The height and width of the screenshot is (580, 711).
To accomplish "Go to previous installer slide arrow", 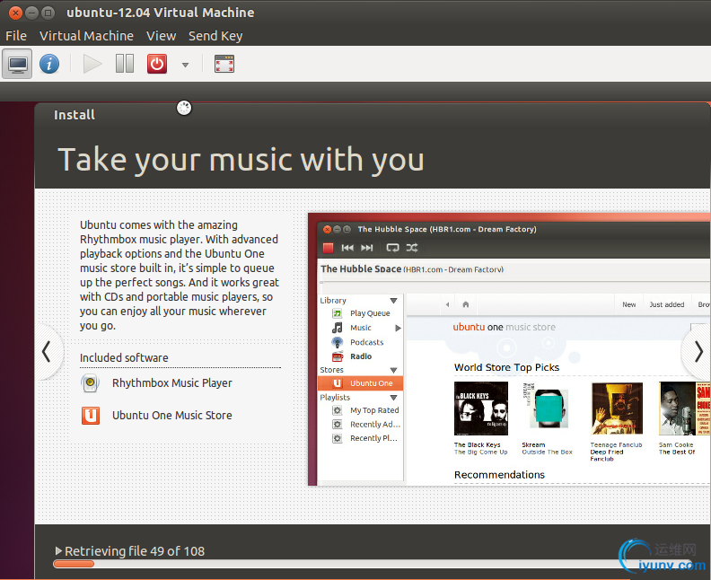I will [x=47, y=352].
